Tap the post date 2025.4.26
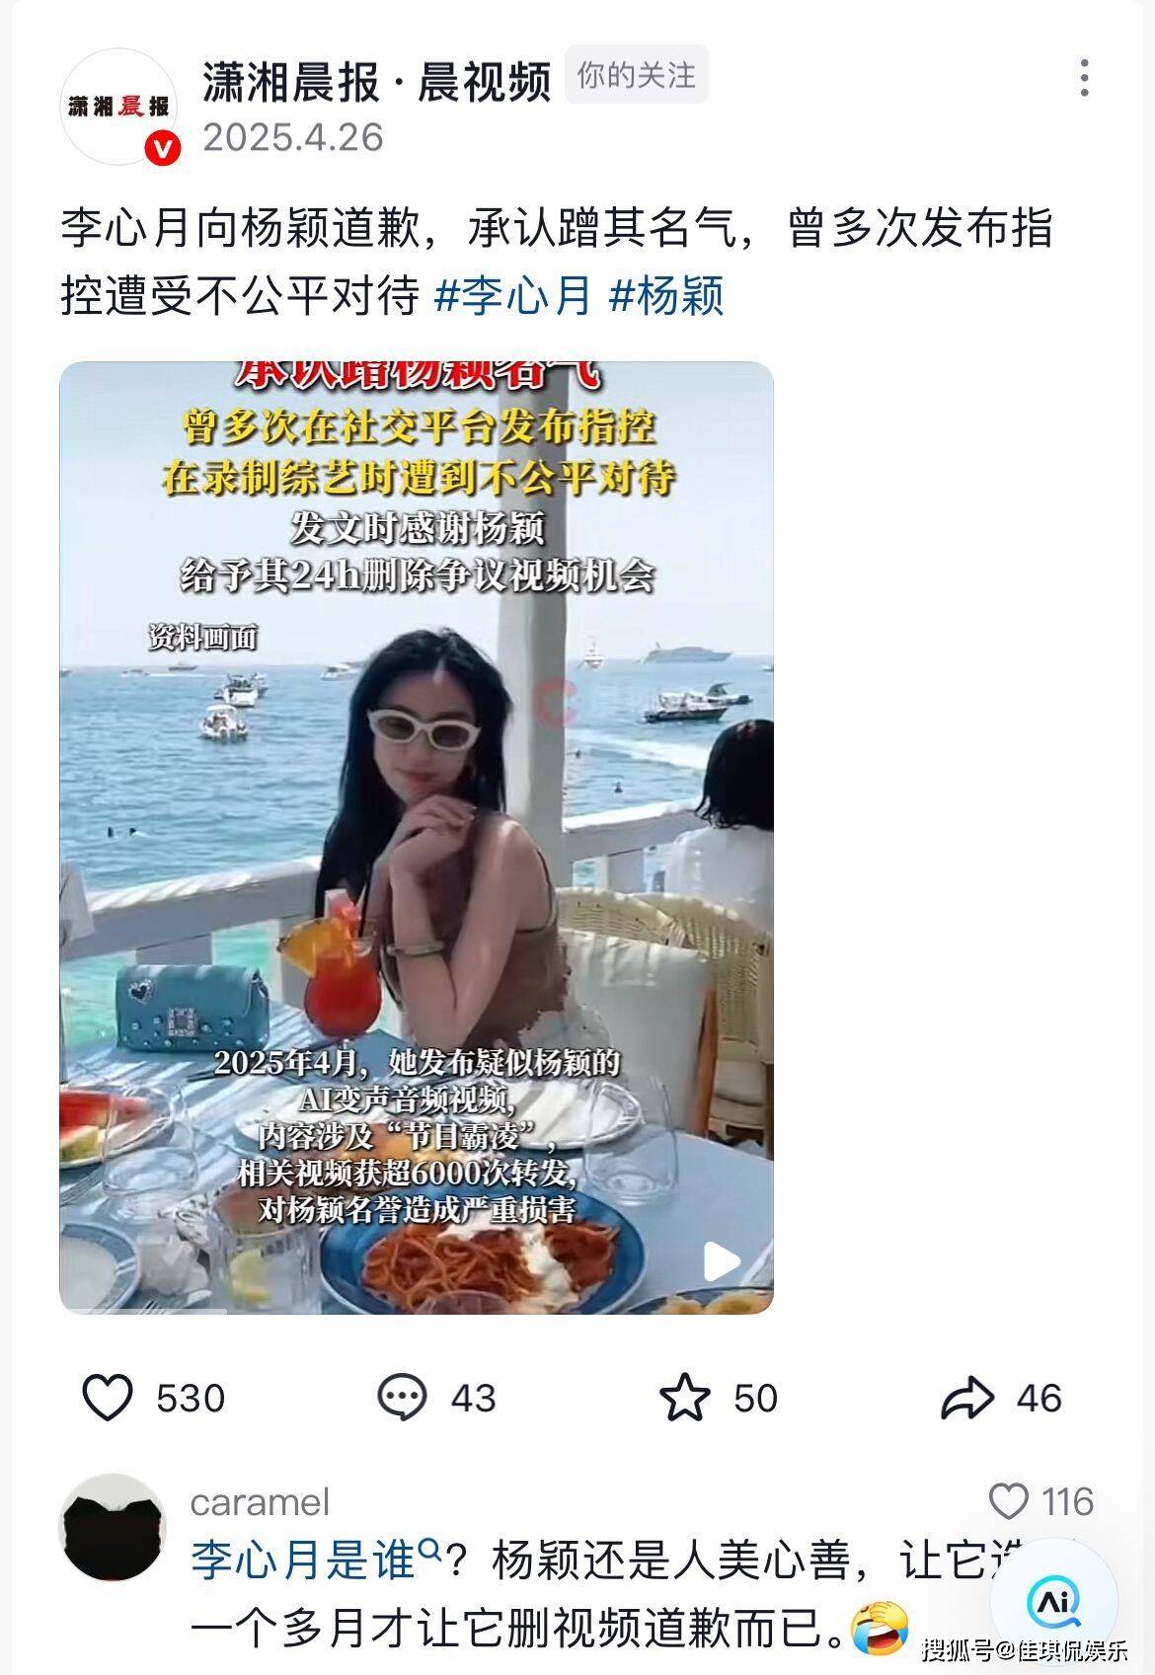This screenshot has width=1155, height=1675. pyautogui.click(x=293, y=137)
